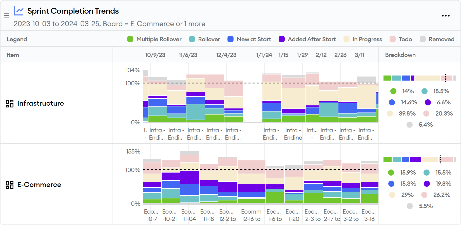Click the Ecomm 11-04 stacked bar
This screenshot has height=225, width=461.
[x=189, y=177]
